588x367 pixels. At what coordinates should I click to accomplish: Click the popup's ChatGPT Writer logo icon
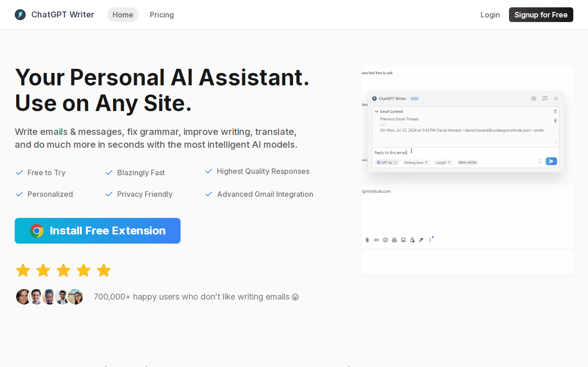click(374, 99)
